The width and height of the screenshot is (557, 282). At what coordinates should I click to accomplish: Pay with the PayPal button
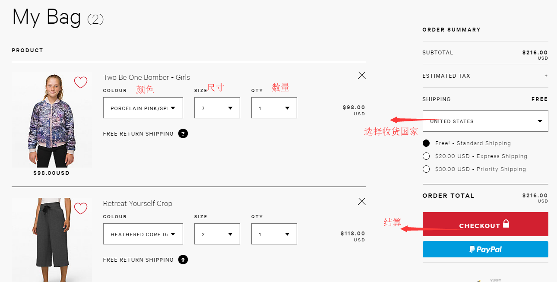pos(485,249)
